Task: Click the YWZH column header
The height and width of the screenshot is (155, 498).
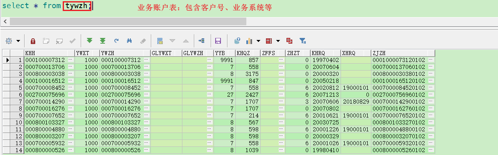Action: tap(125, 53)
